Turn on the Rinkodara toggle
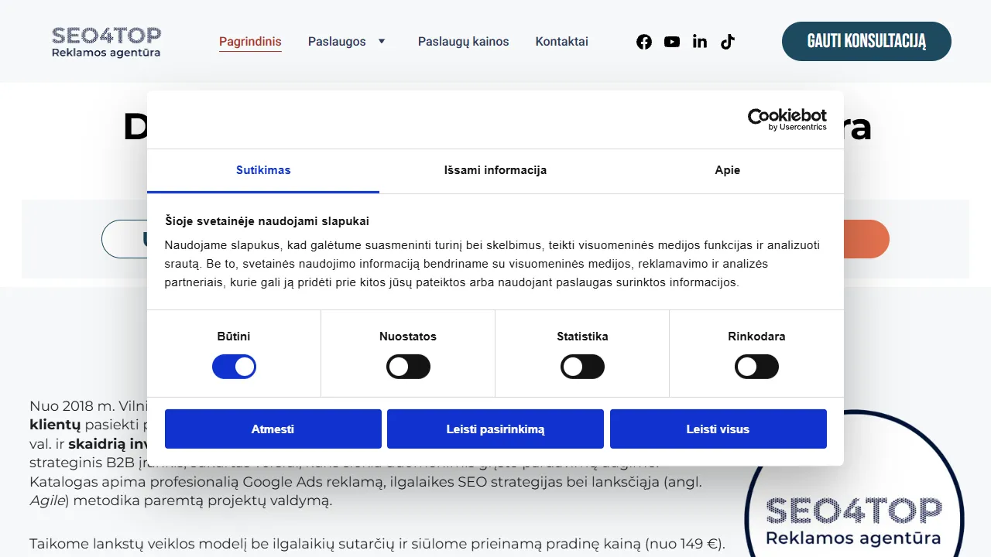Screen dimensions: 991x557 point(757,366)
